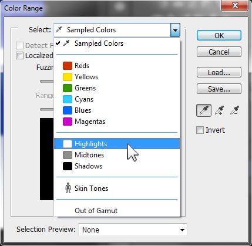The image size is (252, 246).
Task: Open the Selection Preview dropdown
Action: (133, 230)
